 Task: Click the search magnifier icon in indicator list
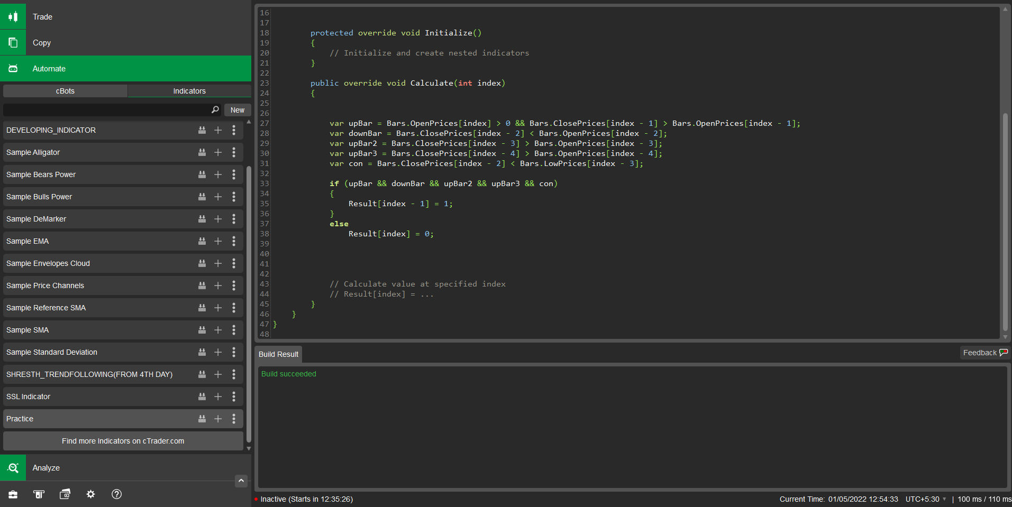(215, 110)
